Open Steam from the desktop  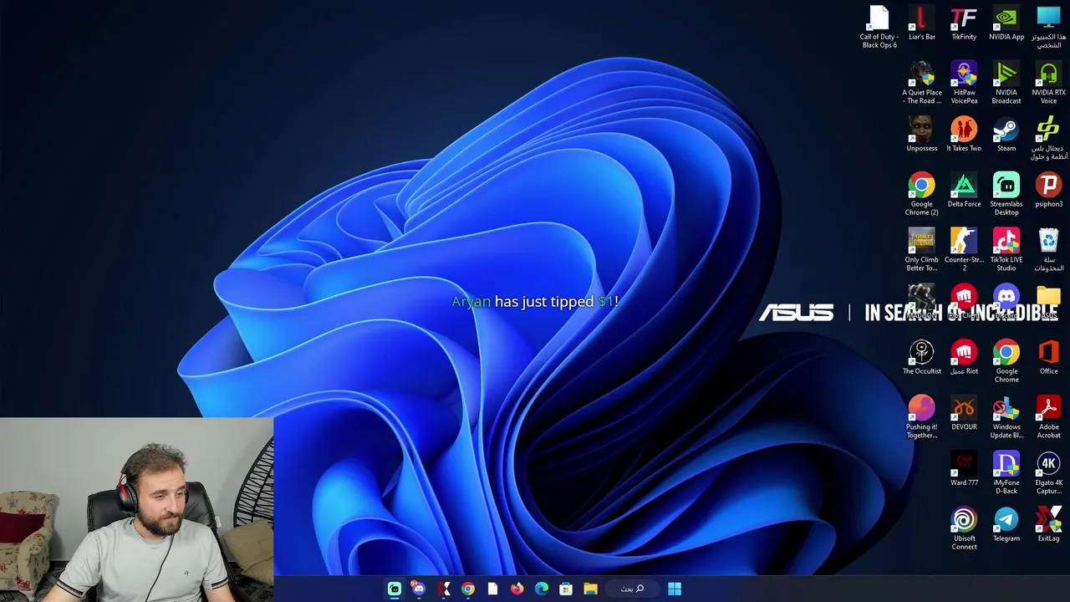[1006, 135]
